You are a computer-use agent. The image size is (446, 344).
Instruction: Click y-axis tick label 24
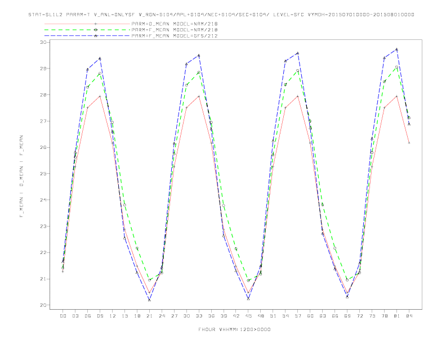coord(43,200)
